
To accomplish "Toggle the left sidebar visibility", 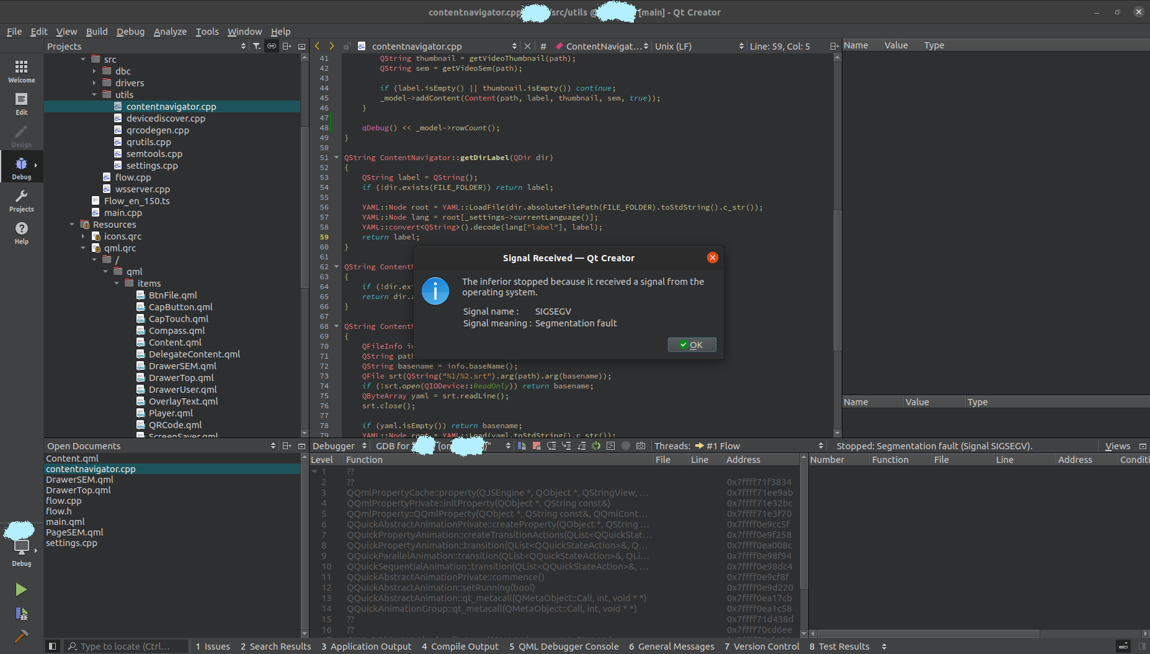I will coord(52,646).
